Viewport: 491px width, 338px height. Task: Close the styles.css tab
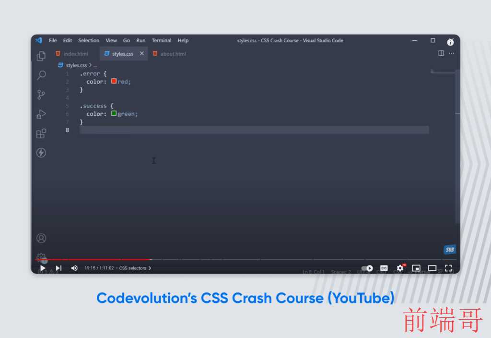[142, 54]
